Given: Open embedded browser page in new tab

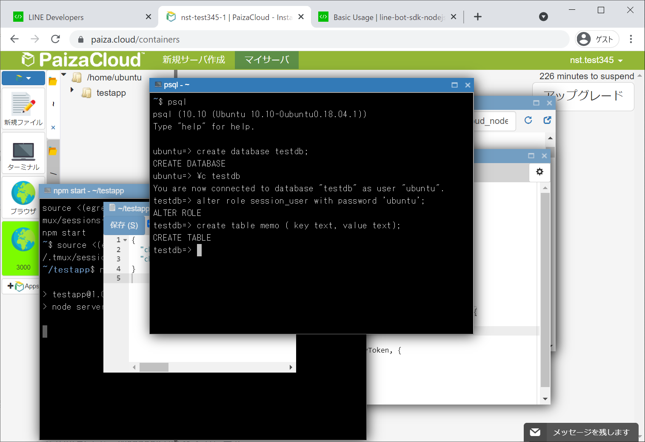Looking at the screenshot, I should pos(547,121).
